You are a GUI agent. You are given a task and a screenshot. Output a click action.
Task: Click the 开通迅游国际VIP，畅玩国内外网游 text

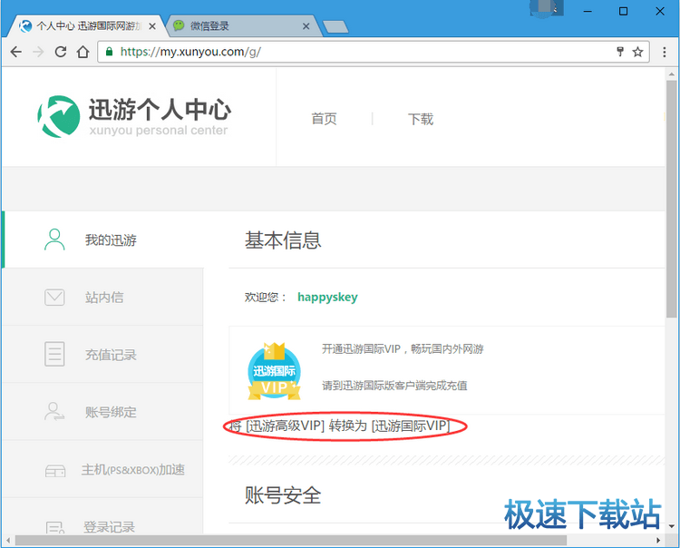[403, 348]
